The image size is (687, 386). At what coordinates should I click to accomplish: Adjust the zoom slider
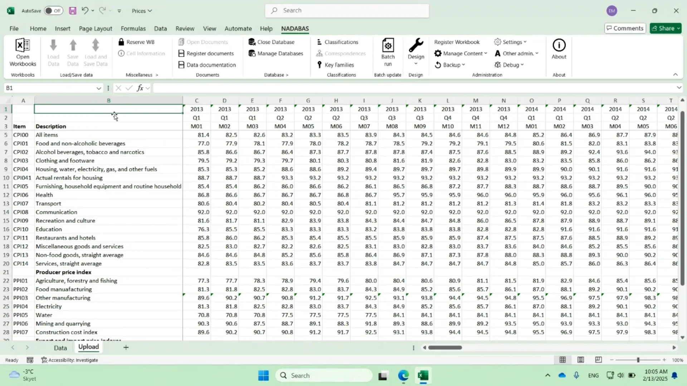click(x=638, y=360)
